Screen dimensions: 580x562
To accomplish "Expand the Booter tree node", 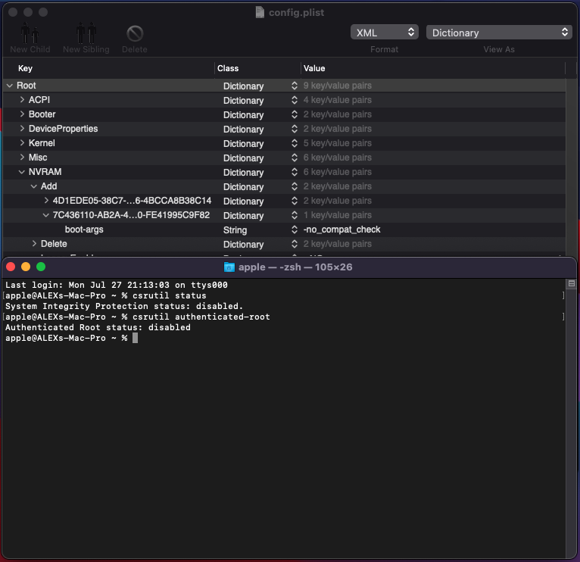I will pyautogui.click(x=22, y=115).
